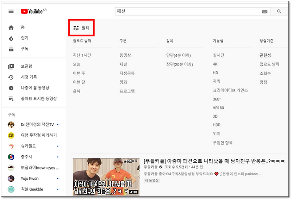Open Watch later (나중에 볼 동영상)

pyautogui.click(x=35, y=88)
